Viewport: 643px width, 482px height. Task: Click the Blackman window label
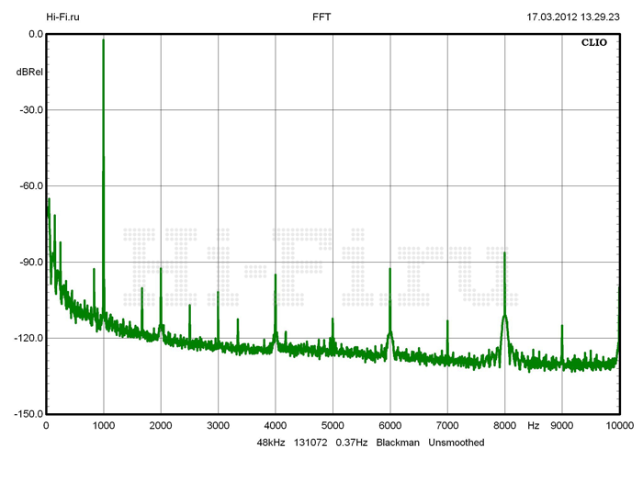[x=396, y=443]
